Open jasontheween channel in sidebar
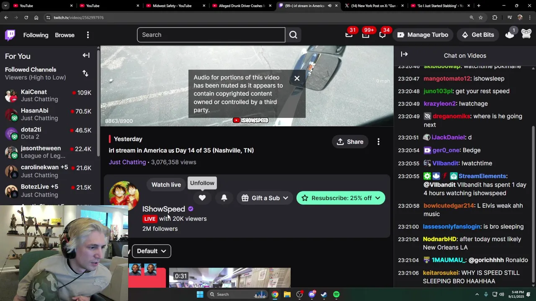 tap(48, 152)
